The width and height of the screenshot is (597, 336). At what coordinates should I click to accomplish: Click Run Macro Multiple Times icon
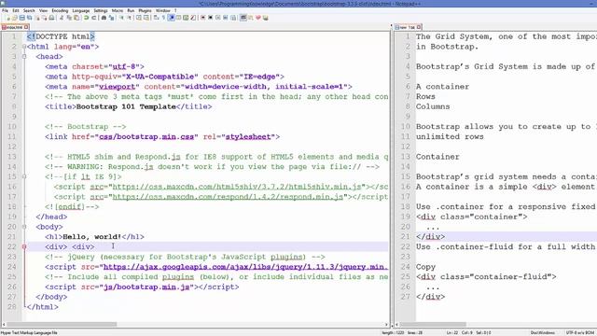[226, 18]
